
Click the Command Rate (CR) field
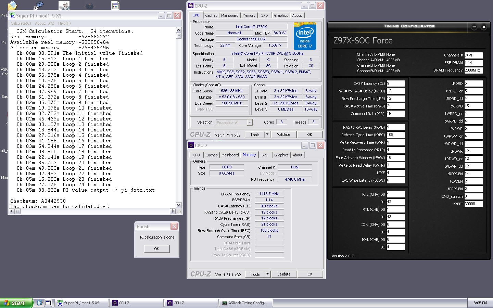396,114
